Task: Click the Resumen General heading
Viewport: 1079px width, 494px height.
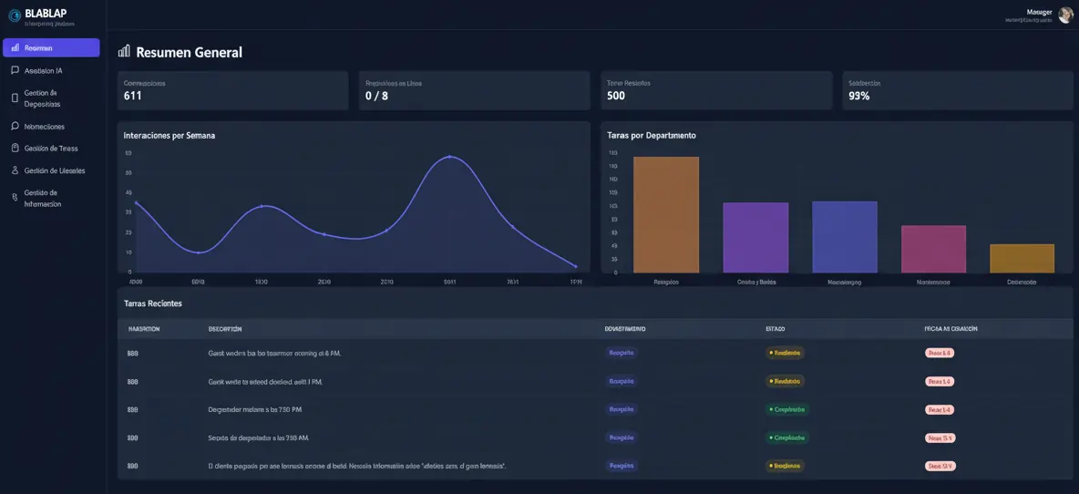Action: pyautogui.click(x=190, y=52)
